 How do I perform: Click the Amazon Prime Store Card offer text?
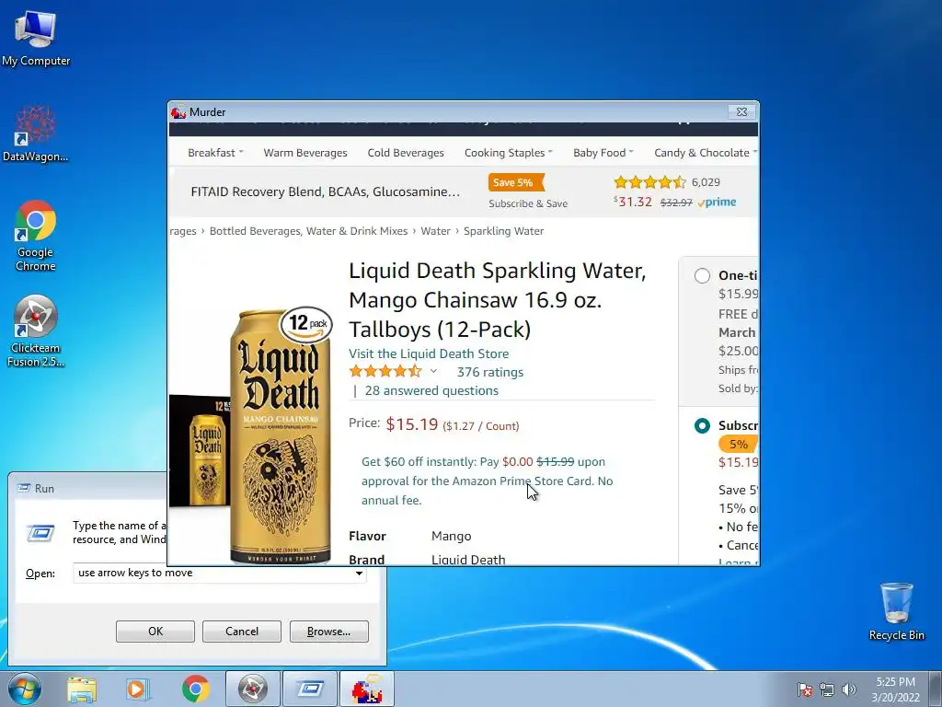[x=488, y=481]
